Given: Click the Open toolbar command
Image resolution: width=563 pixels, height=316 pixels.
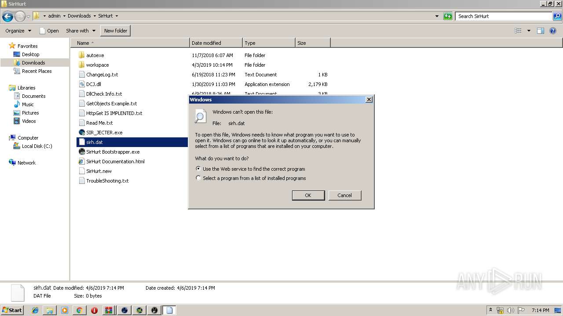Looking at the screenshot, I should pyautogui.click(x=49, y=31).
